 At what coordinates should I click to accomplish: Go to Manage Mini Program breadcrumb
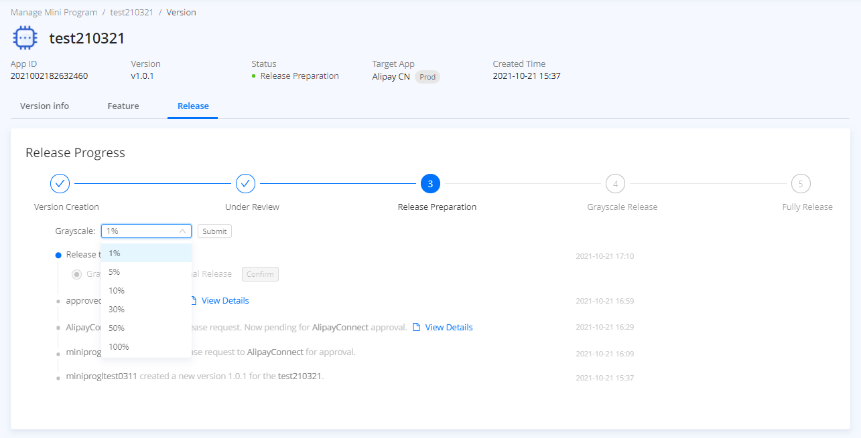coord(54,13)
